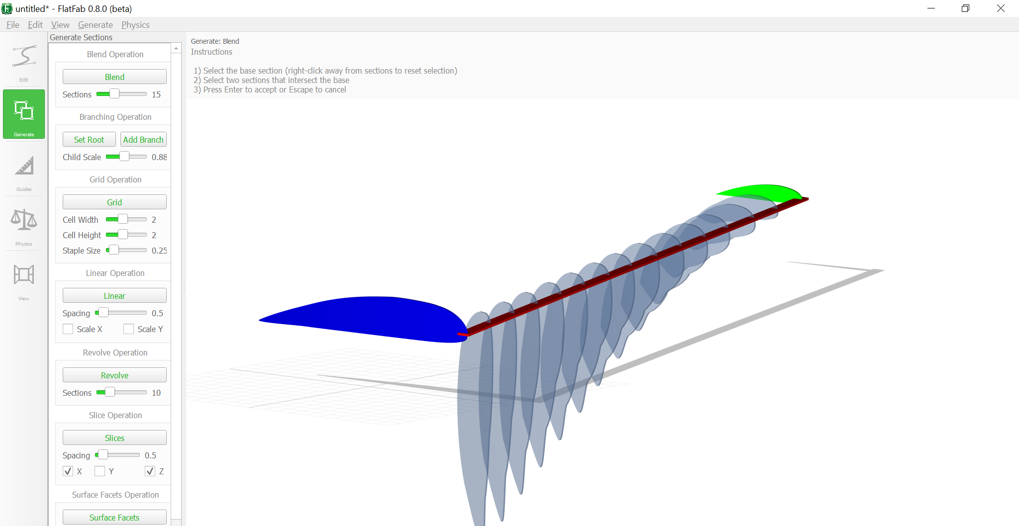Open the View camera tool
Screen dimensions: 1019x526
[24, 274]
